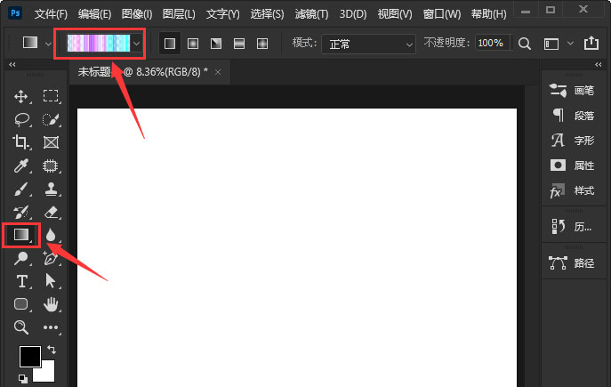Open the 样式 styles panel

pos(572,190)
